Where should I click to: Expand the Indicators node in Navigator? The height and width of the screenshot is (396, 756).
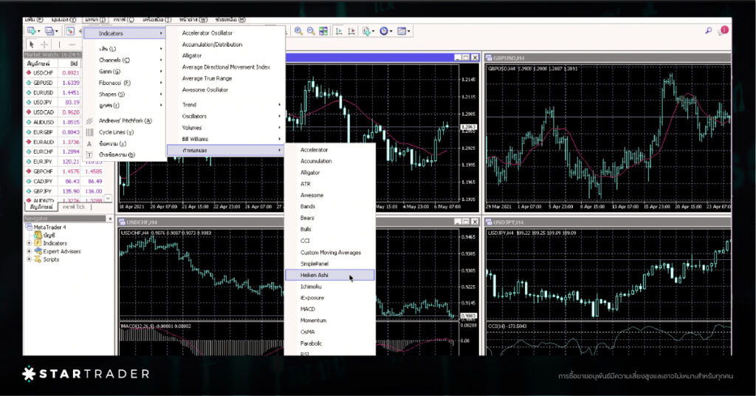point(29,244)
